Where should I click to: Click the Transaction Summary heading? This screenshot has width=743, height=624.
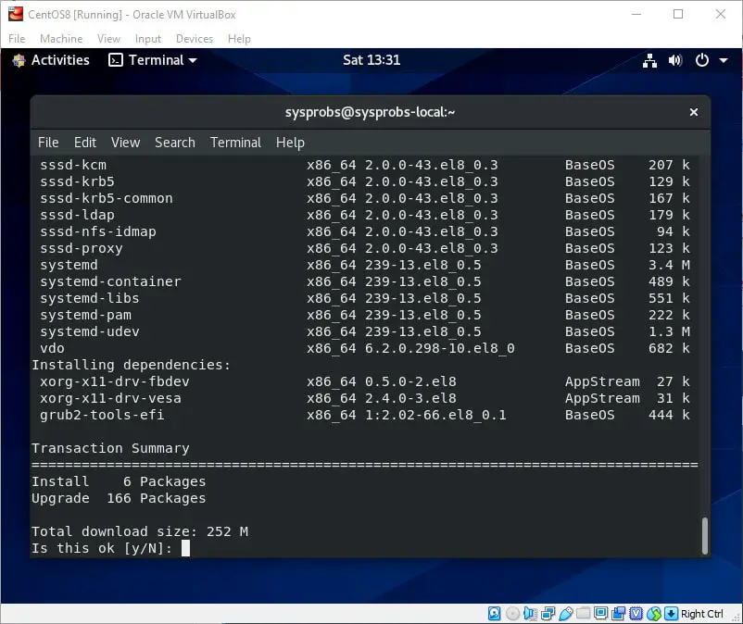point(110,448)
